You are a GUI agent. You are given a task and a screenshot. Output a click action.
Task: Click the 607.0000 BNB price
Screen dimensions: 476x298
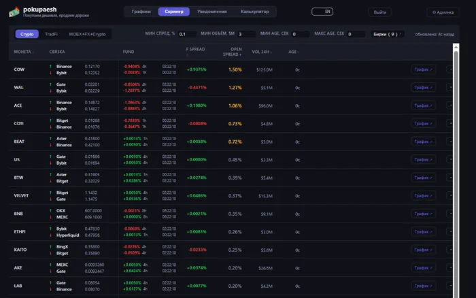[x=93, y=210]
